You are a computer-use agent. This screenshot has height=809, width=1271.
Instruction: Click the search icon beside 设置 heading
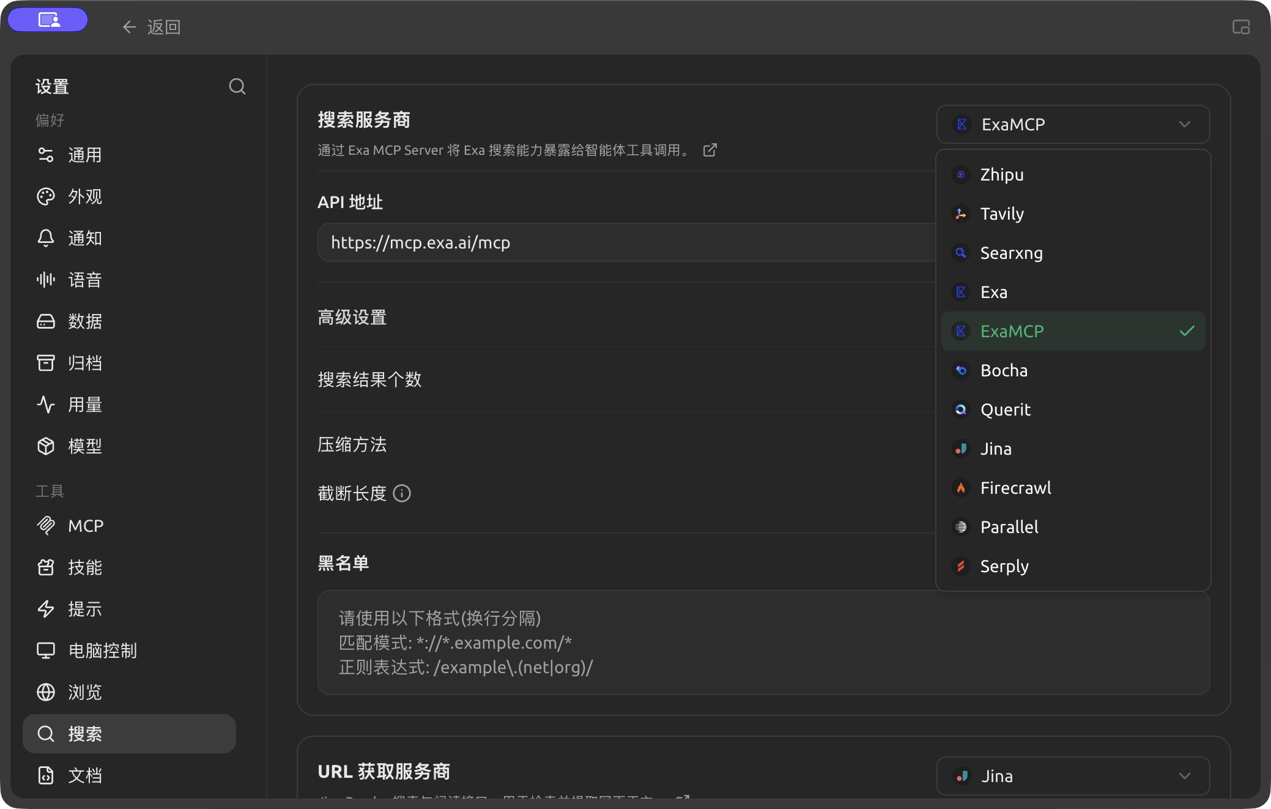click(x=237, y=87)
